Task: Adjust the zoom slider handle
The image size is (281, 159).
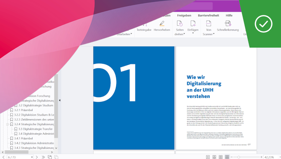Action: pyautogui.click(x=238, y=157)
